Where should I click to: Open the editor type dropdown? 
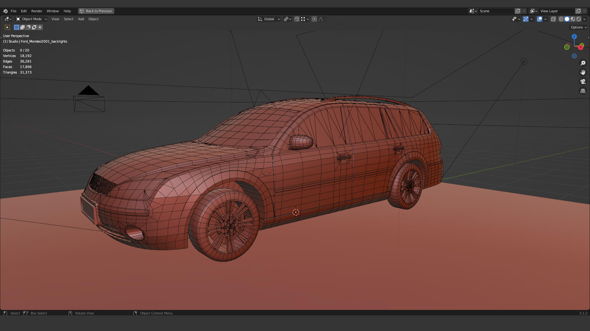pyautogui.click(x=8, y=19)
